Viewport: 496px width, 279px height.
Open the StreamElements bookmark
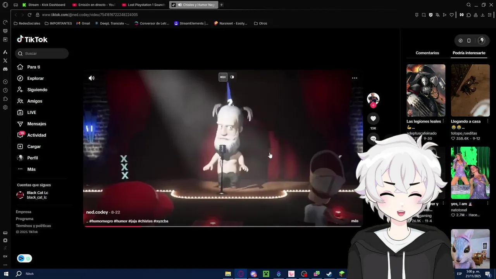(191, 23)
